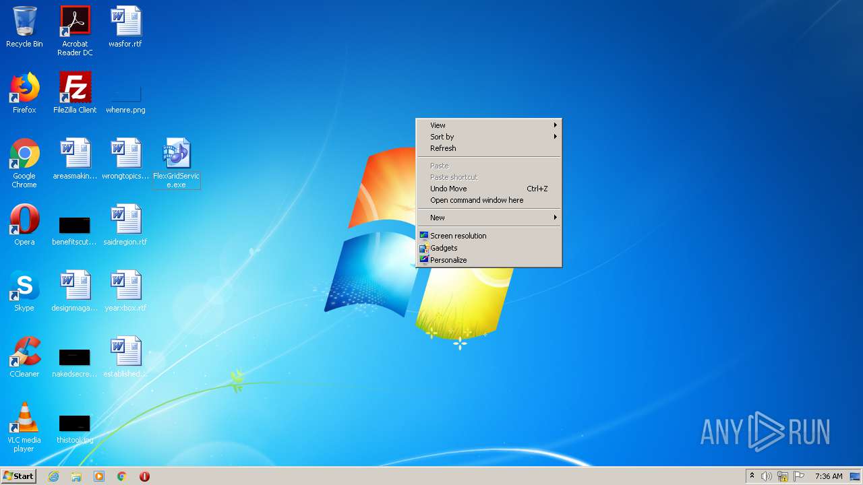The image size is (863, 485).
Task: Open the Recycle Bin desktop icon
Action: (24, 27)
